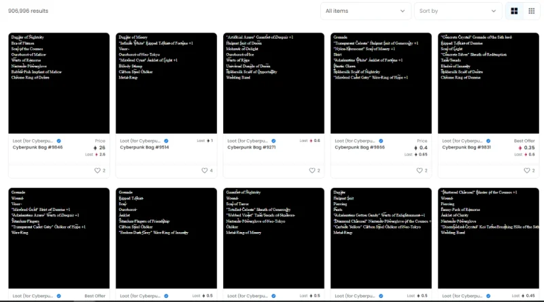
Task: Click verified badge on Cyberpunk Bag #9271 card
Action: pyautogui.click(x=274, y=141)
